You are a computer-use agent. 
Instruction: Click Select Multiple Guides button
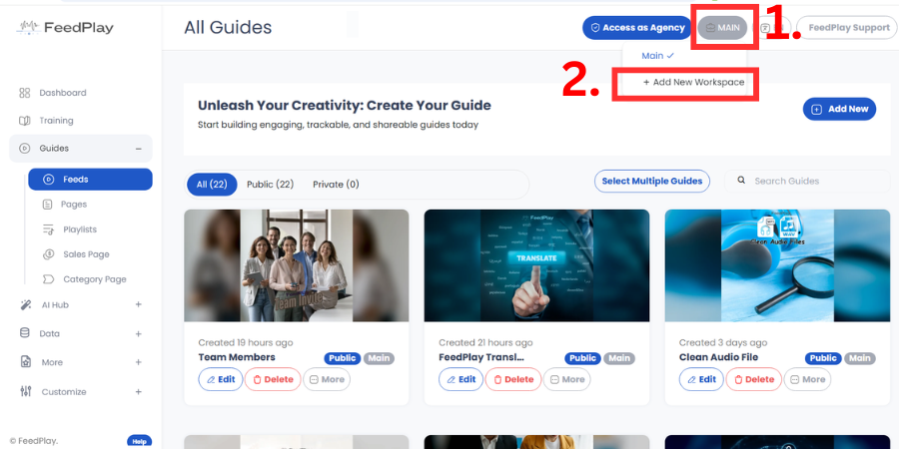pyautogui.click(x=652, y=181)
